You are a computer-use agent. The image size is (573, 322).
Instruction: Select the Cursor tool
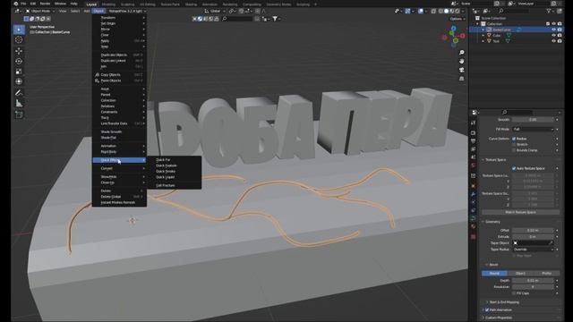tap(19, 39)
